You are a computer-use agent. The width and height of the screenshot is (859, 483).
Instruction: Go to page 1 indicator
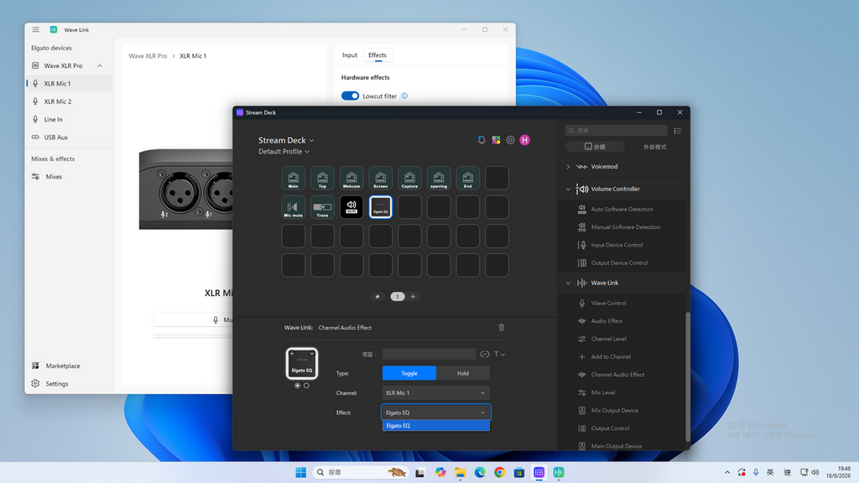coord(398,297)
